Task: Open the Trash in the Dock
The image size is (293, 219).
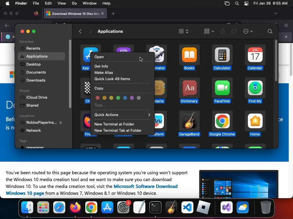Action: pos(266,207)
